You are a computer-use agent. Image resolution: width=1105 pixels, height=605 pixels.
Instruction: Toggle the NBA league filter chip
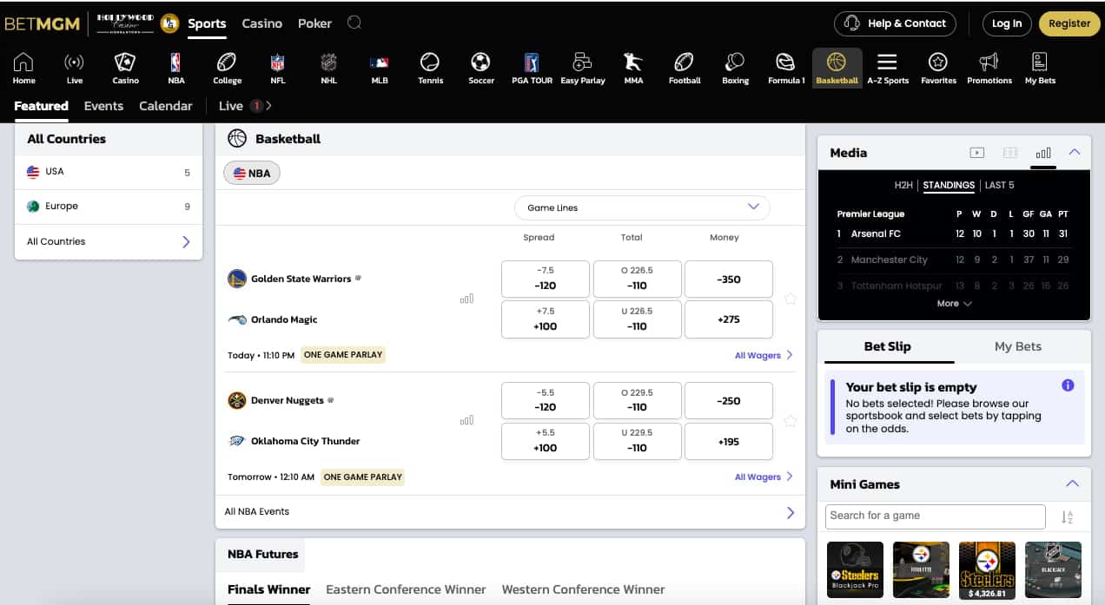(252, 173)
